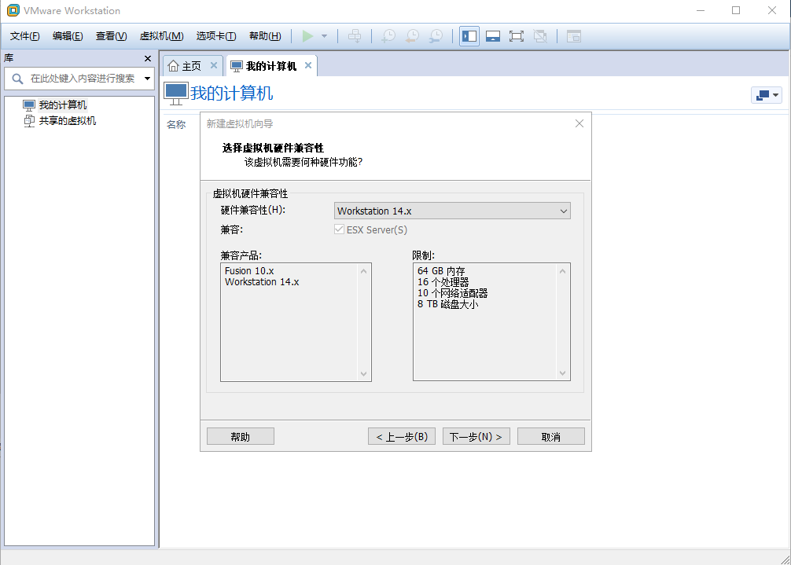The image size is (791, 565).
Task: Click the take snapshot toolbar icon
Action: click(388, 36)
